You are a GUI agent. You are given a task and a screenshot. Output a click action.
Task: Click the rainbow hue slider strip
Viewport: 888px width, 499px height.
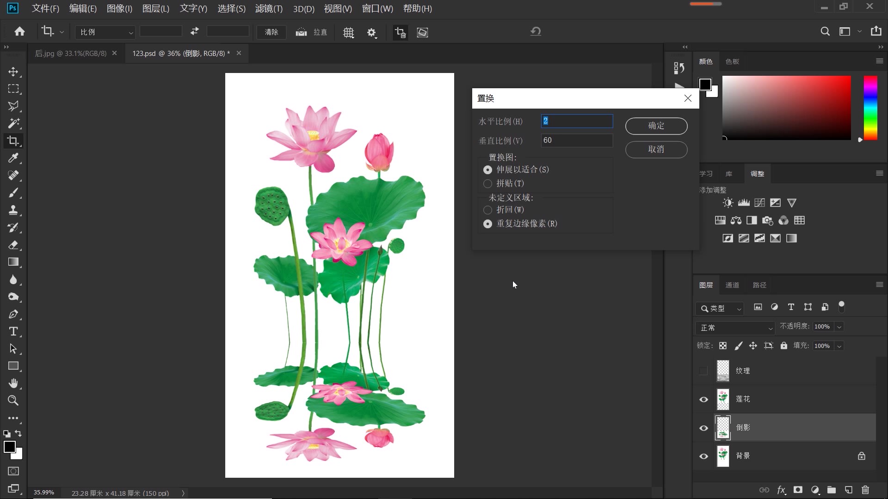point(870,108)
